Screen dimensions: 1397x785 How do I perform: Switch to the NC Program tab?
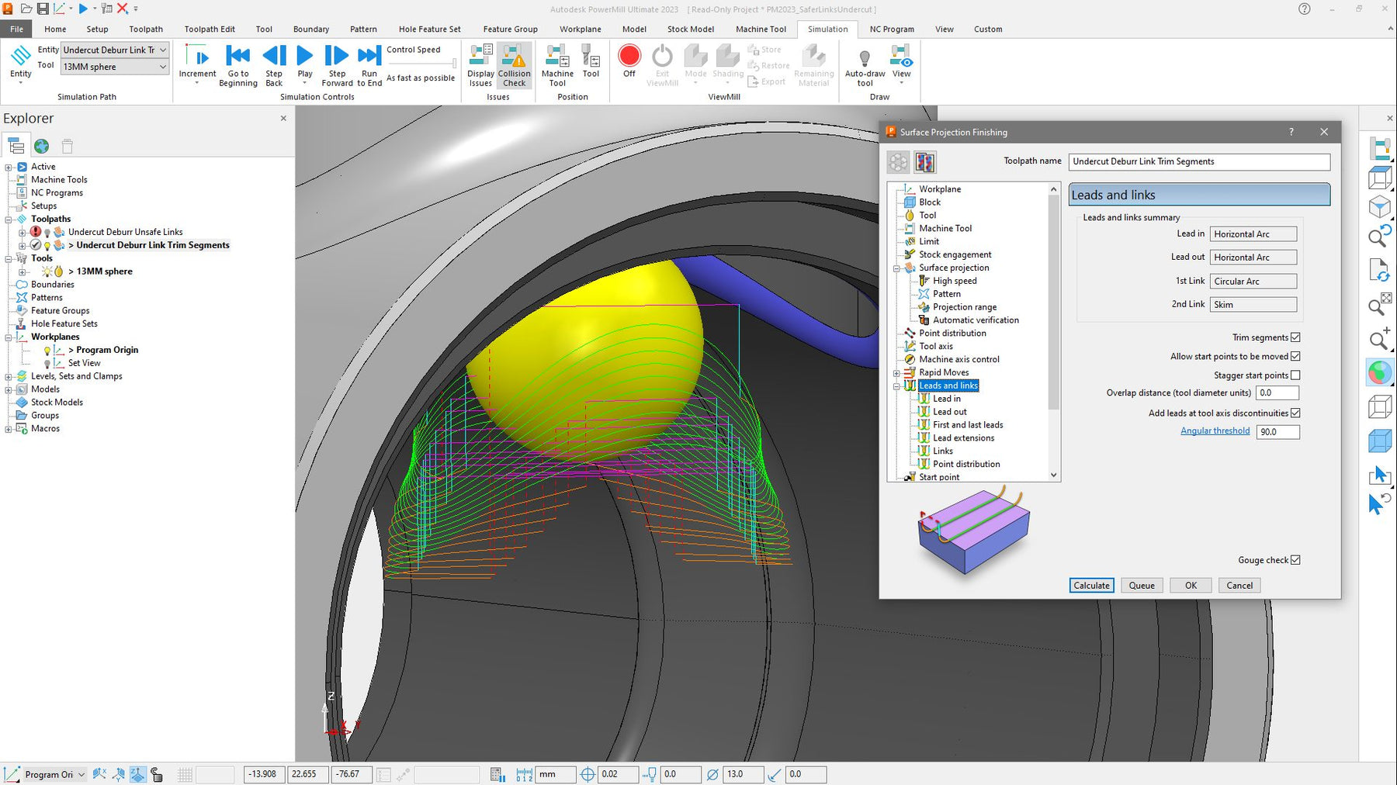pos(891,29)
